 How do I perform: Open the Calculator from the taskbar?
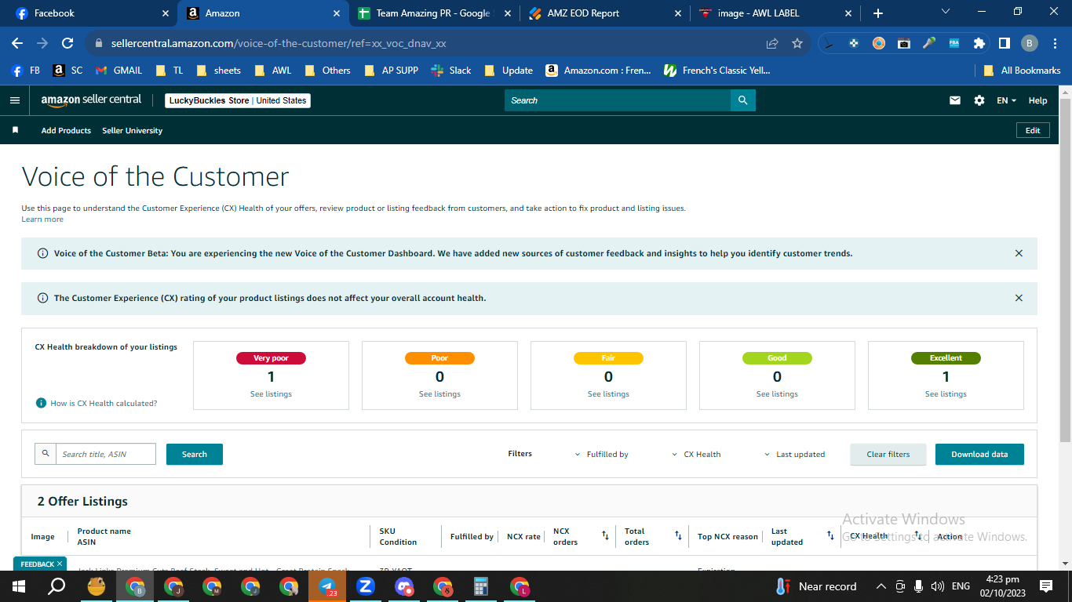pyautogui.click(x=481, y=586)
